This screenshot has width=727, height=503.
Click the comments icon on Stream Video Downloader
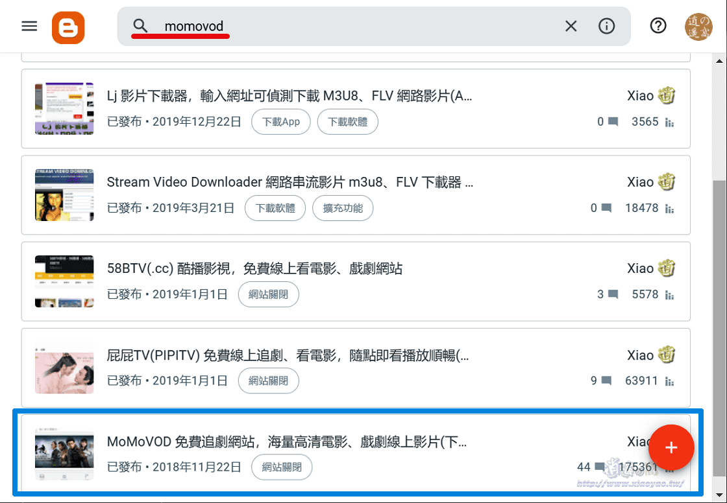606,209
